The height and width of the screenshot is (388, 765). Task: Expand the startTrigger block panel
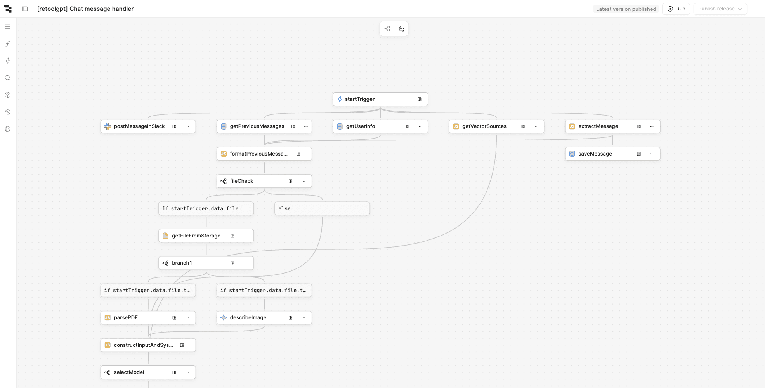pyautogui.click(x=420, y=99)
